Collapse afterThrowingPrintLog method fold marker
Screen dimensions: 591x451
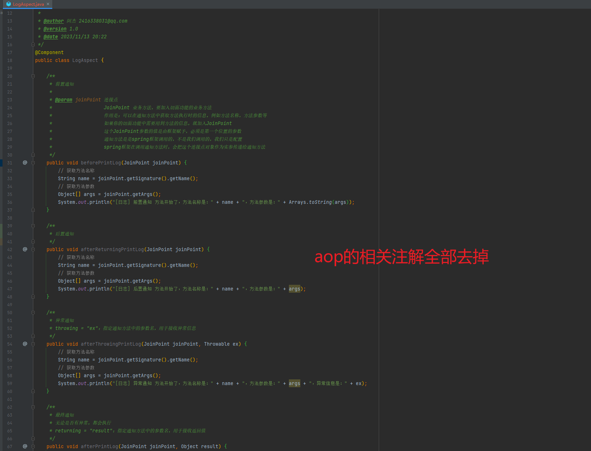pos(33,344)
